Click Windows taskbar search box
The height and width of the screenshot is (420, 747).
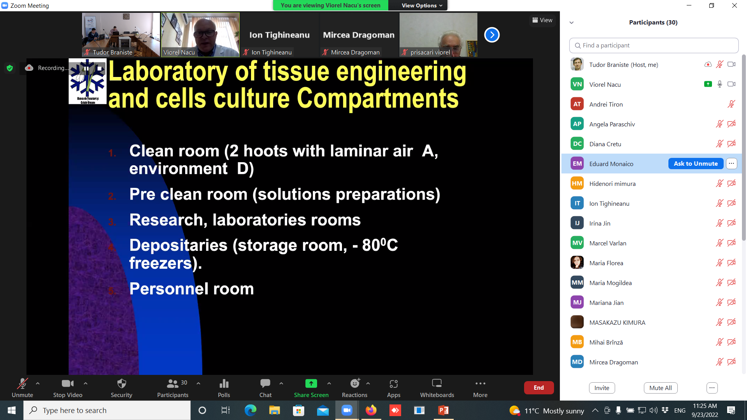coord(107,410)
